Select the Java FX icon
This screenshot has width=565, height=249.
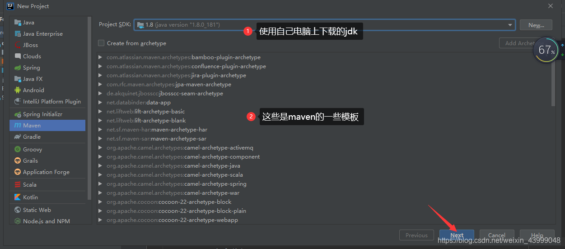[x=18, y=79]
